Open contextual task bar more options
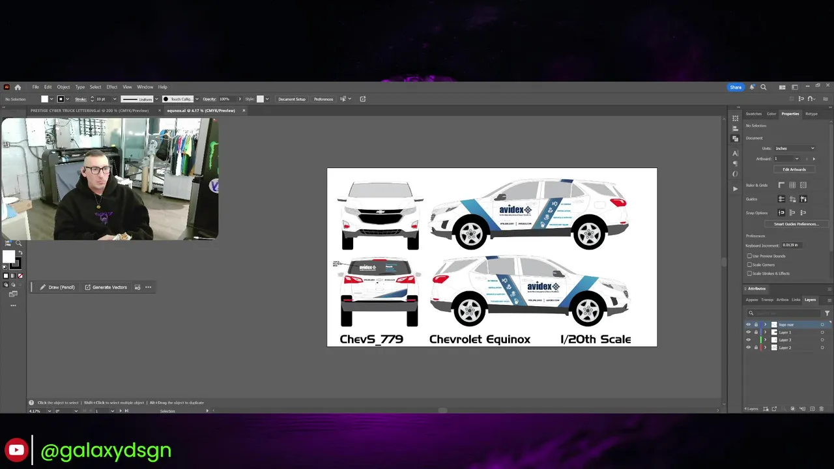 [x=149, y=287]
